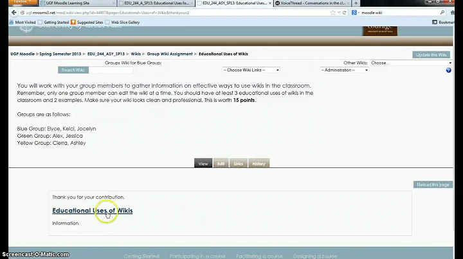Viewport: 463px width, 259px height.
Task: Open EDU_244_ASY_SP13 breadcrumb link
Action: click(x=106, y=54)
